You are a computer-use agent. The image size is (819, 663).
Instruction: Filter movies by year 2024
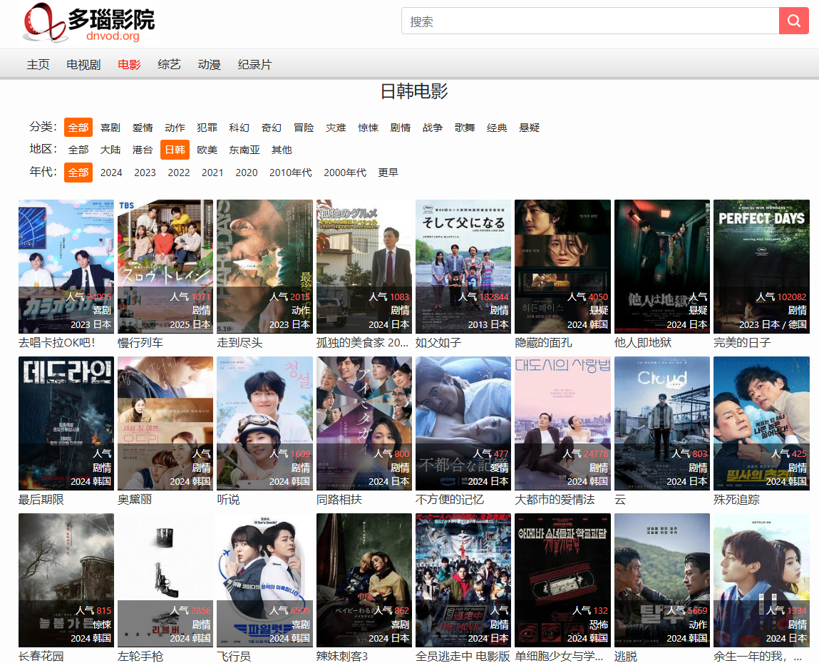[x=111, y=173]
